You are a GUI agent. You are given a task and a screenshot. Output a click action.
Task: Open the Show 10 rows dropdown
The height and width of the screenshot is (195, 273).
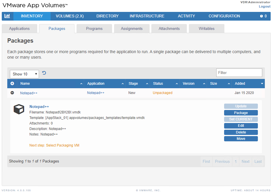tap(24, 74)
